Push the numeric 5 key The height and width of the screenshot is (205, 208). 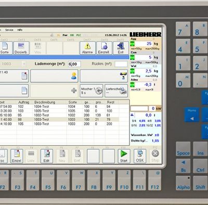200,46
